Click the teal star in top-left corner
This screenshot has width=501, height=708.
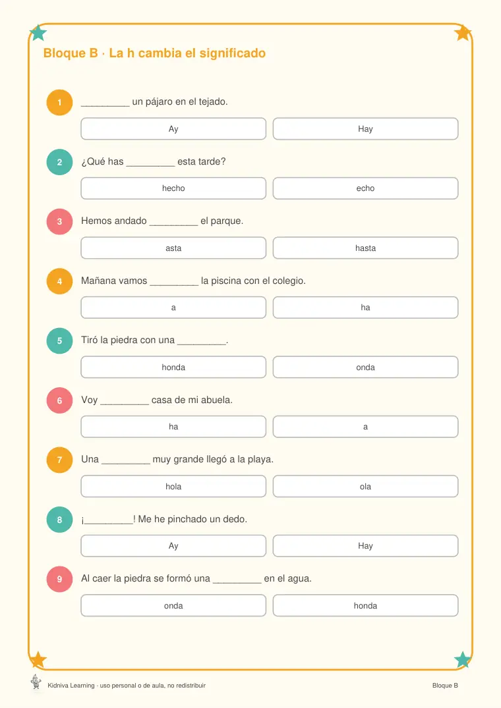point(38,33)
